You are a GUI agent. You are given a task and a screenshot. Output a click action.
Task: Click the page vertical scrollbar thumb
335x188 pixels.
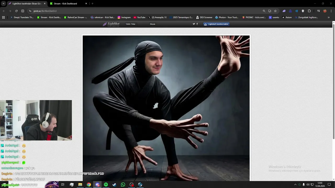pyautogui.click(x=334, y=81)
